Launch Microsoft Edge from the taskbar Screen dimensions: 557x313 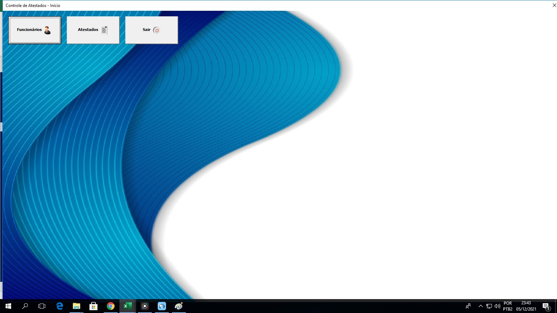point(60,306)
